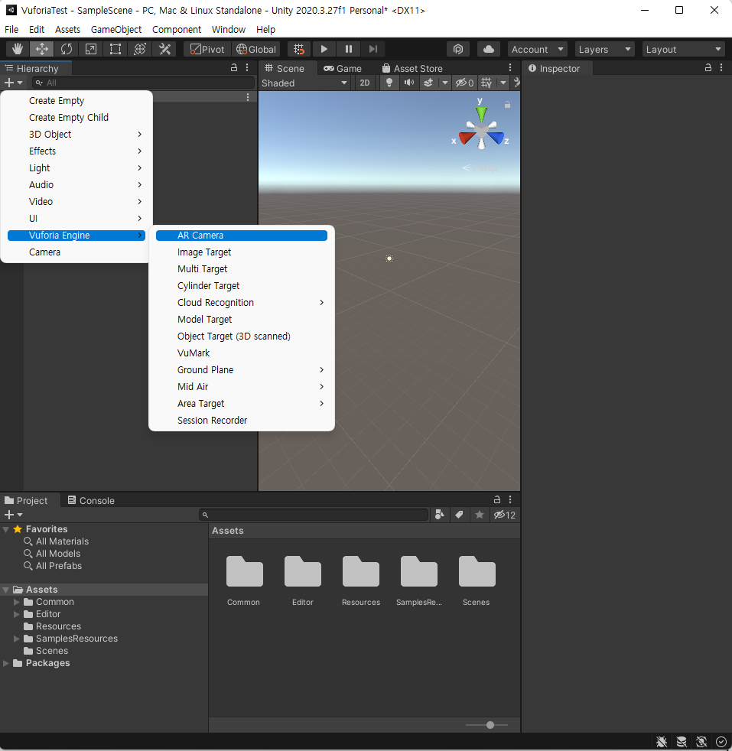Select AR Camera in Vuforia submenu
Viewport: 732px width, 751px height.
click(242, 236)
